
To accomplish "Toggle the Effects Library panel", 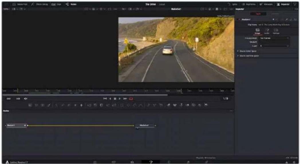I will (40, 4).
